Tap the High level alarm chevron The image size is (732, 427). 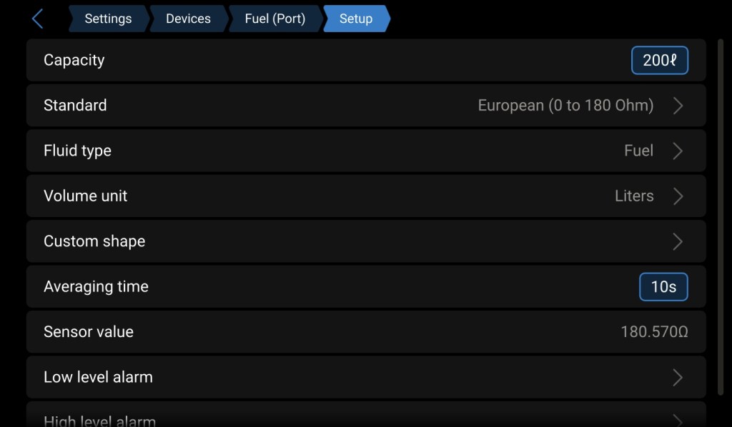pos(678,419)
